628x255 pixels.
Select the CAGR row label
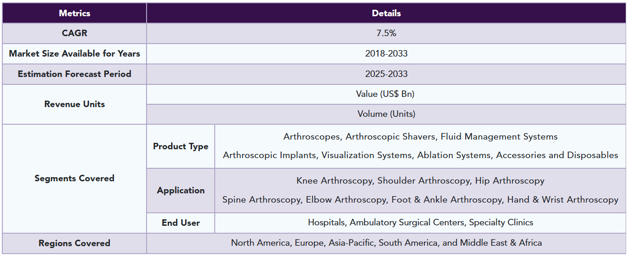[x=74, y=33]
